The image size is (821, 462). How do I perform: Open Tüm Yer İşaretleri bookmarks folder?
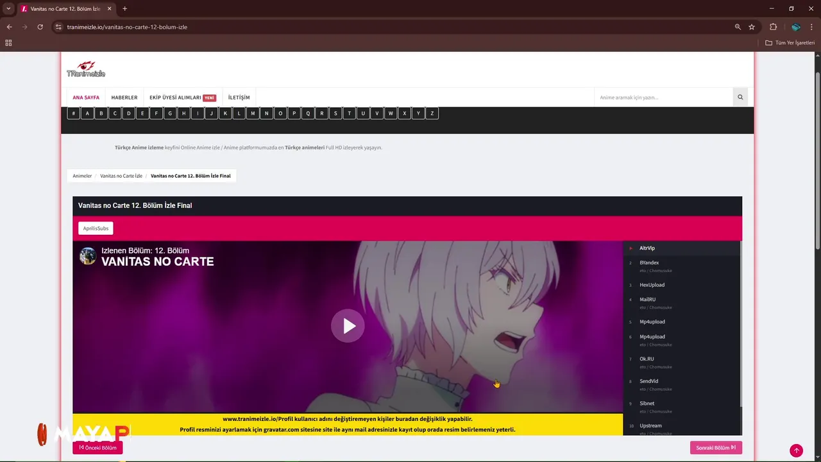(790, 43)
